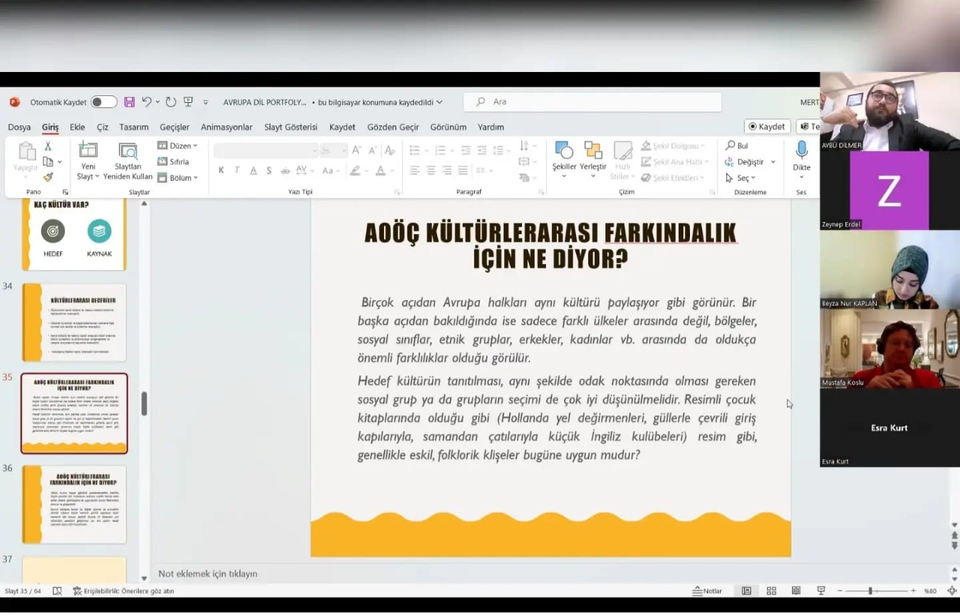This screenshot has width=960, height=616.
Task: Click the Bul find button
Action: point(737,146)
